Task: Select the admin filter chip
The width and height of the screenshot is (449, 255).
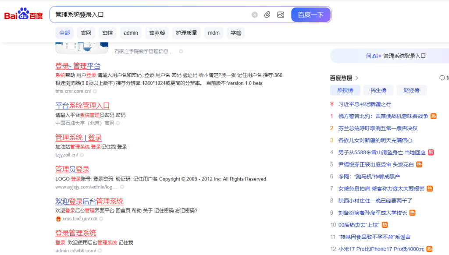Action: 131,32
